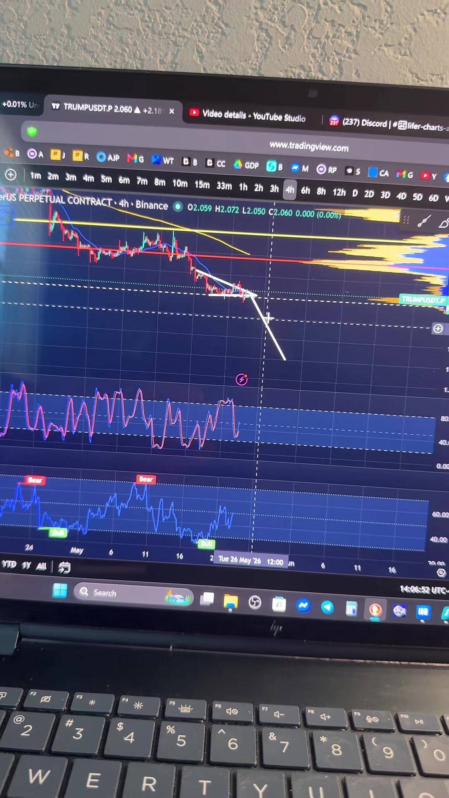The width and height of the screenshot is (449, 798).
Task: Open Task View on the taskbar
Action: (x=207, y=598)
